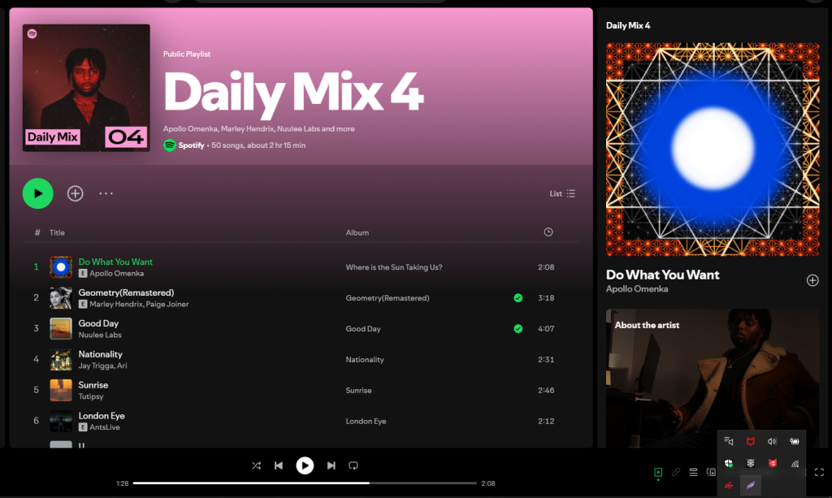Image resolution: width=832 pixels, height=498 pixels.
Task: Click the Spotify owner link under the title
Action: [191, 145]
